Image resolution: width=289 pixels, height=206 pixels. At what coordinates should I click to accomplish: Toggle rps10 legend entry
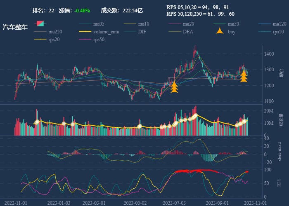click(x=265, y=32)
